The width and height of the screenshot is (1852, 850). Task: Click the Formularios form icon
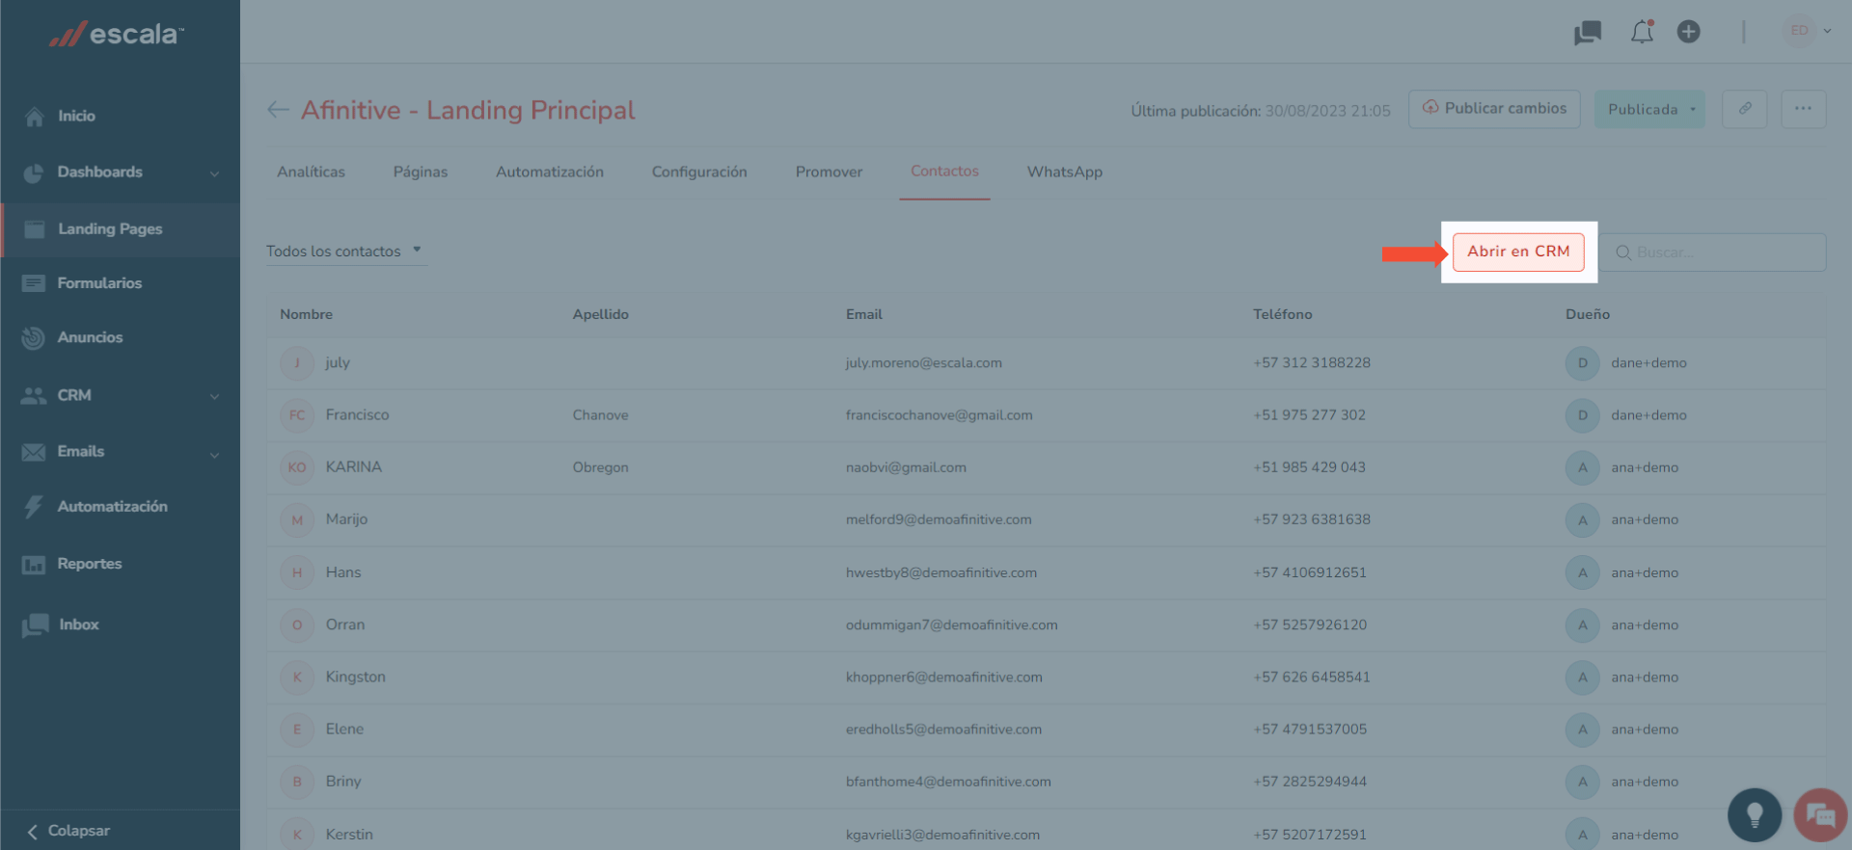click(x=34, y=283)
